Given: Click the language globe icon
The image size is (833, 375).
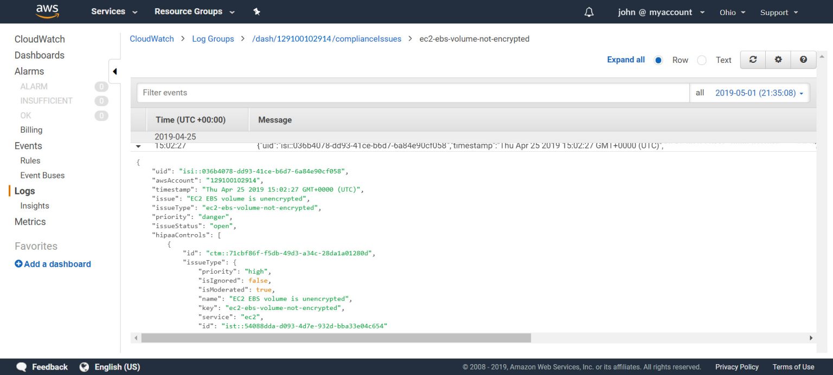Looking at the screenshot, I should tap(84, 367).
